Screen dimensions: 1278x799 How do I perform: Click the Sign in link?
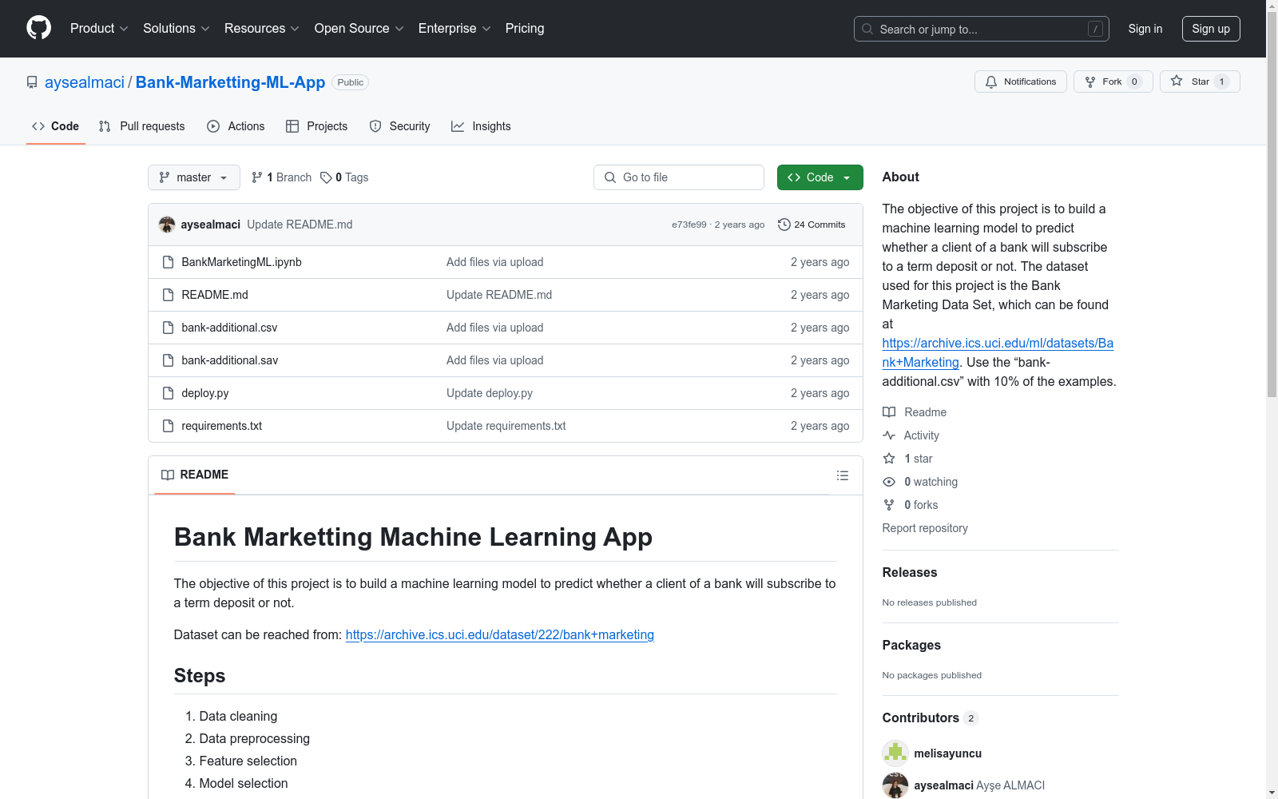[1145, 29]
